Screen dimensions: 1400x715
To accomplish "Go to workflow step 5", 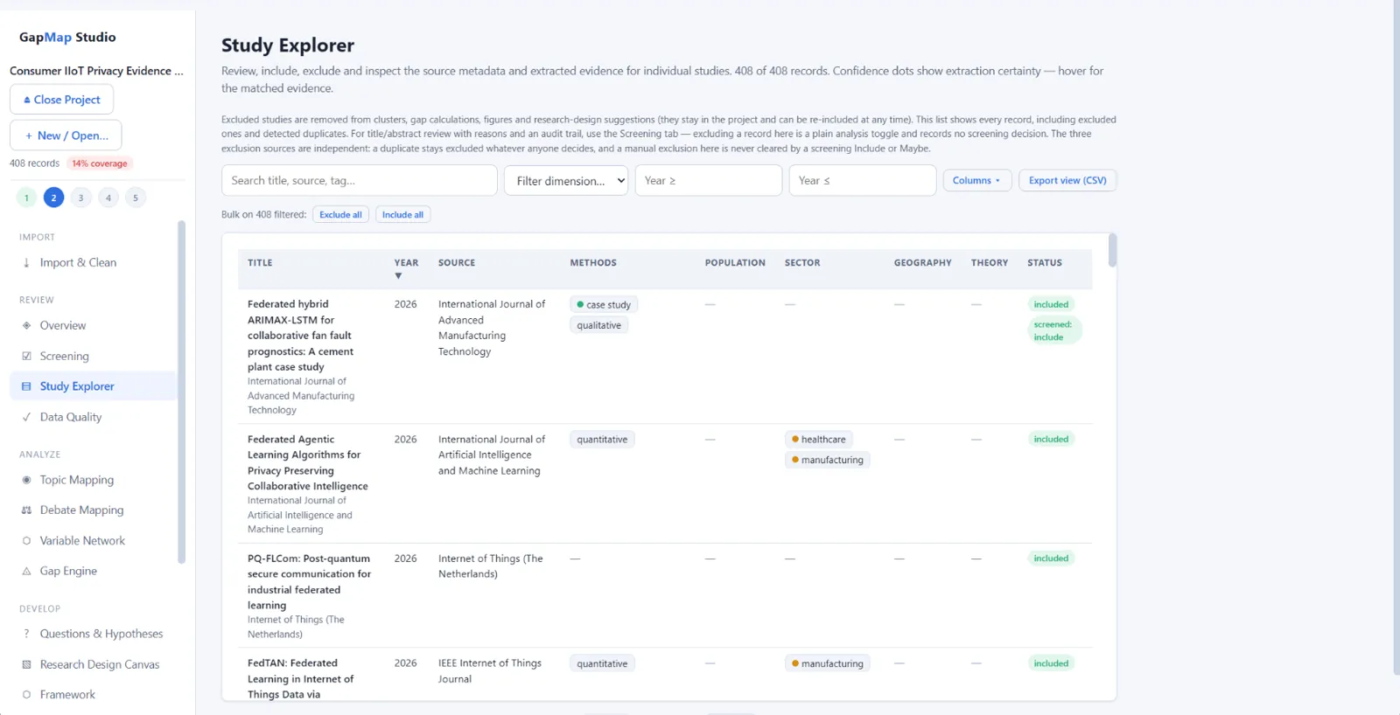I will pyautogui.click(x=136, y=198).
